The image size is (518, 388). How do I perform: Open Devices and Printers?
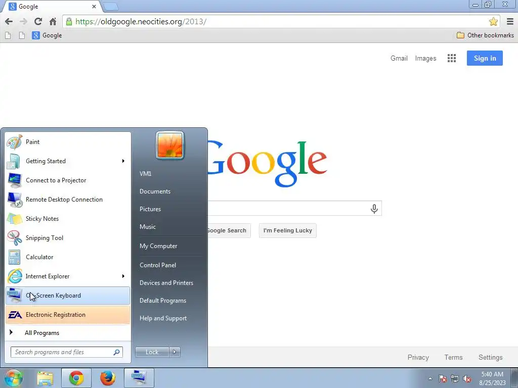tap(166, 283)
